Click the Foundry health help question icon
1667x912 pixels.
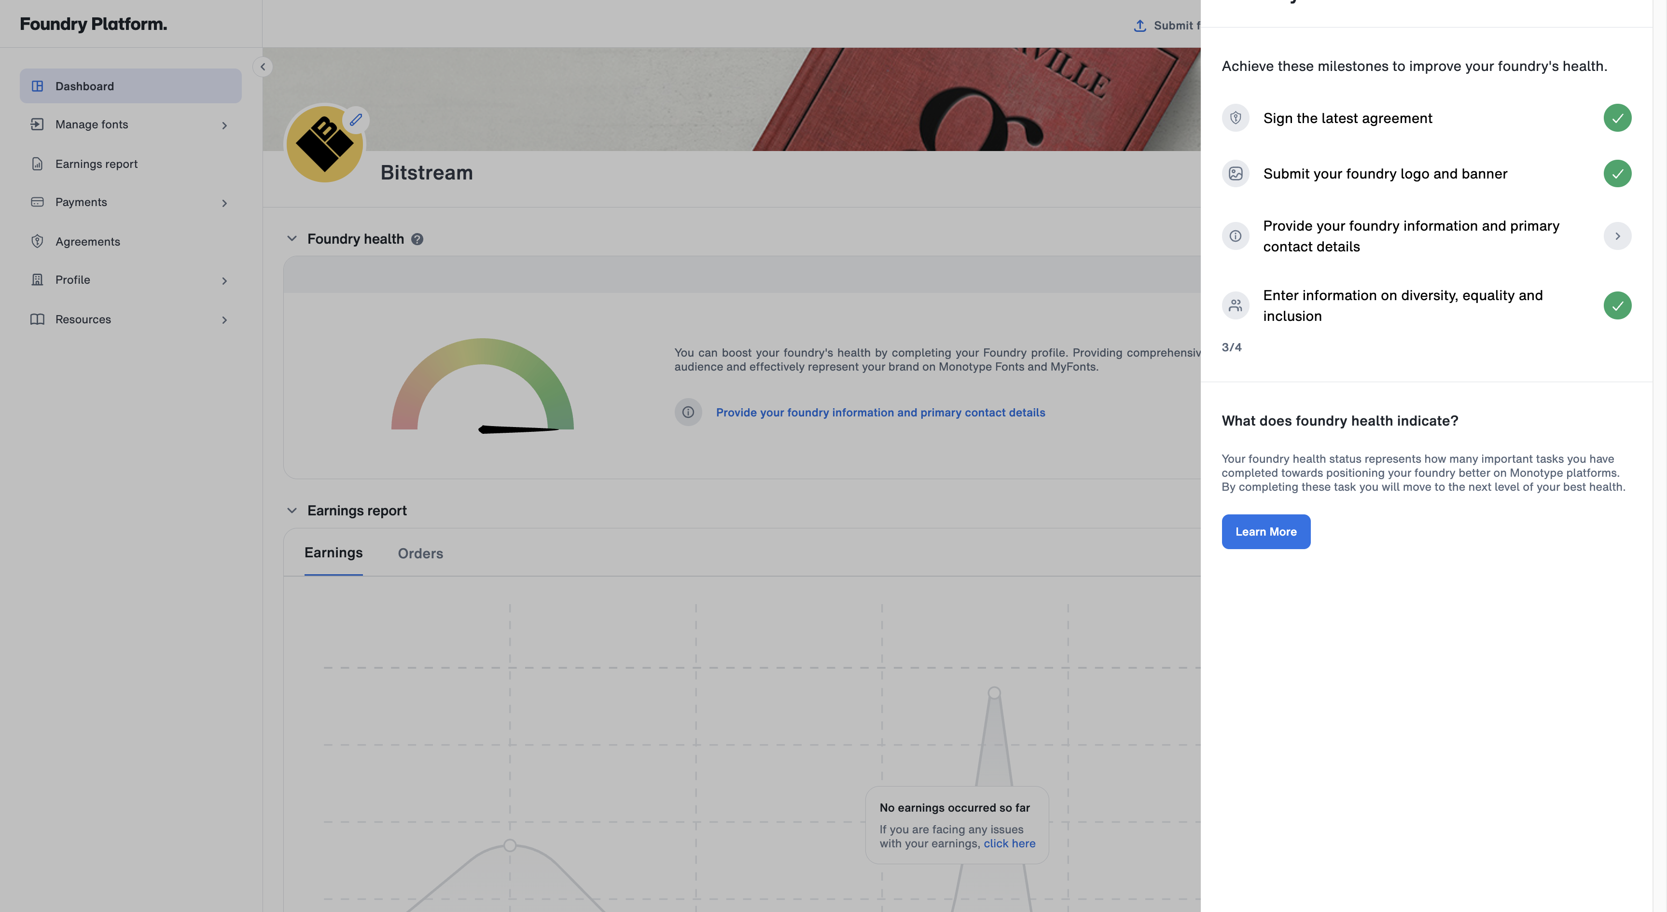pyautogui.click(x=417, y=239)
